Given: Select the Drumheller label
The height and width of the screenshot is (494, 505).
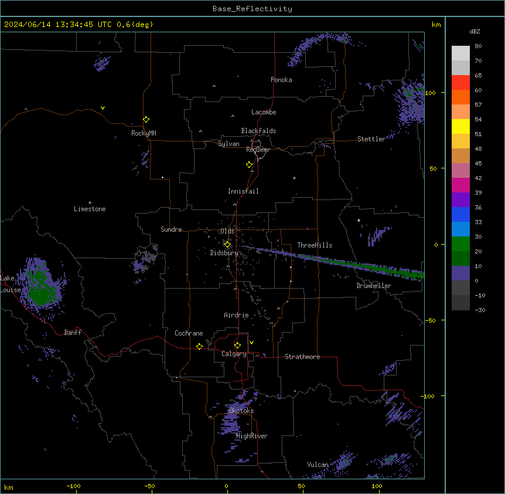Looking at the screenshot, I should tap(374, 286).
